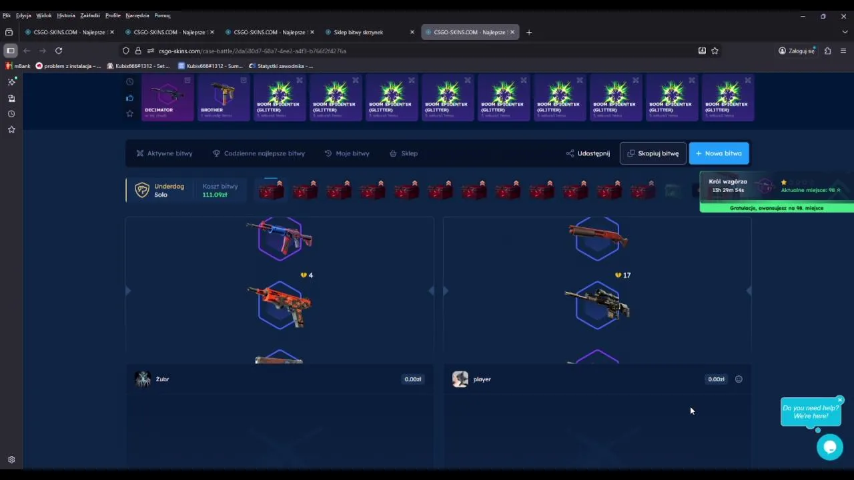The height and width of the screenshot is (480, 854).
Task: Open the sidebar toggle icon beside the back arrow
Action: coord(11,51)
